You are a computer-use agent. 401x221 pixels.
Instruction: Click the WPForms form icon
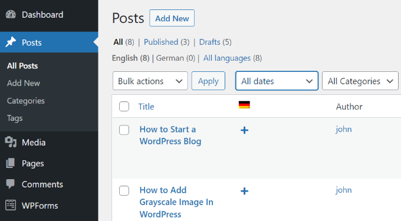11,205
